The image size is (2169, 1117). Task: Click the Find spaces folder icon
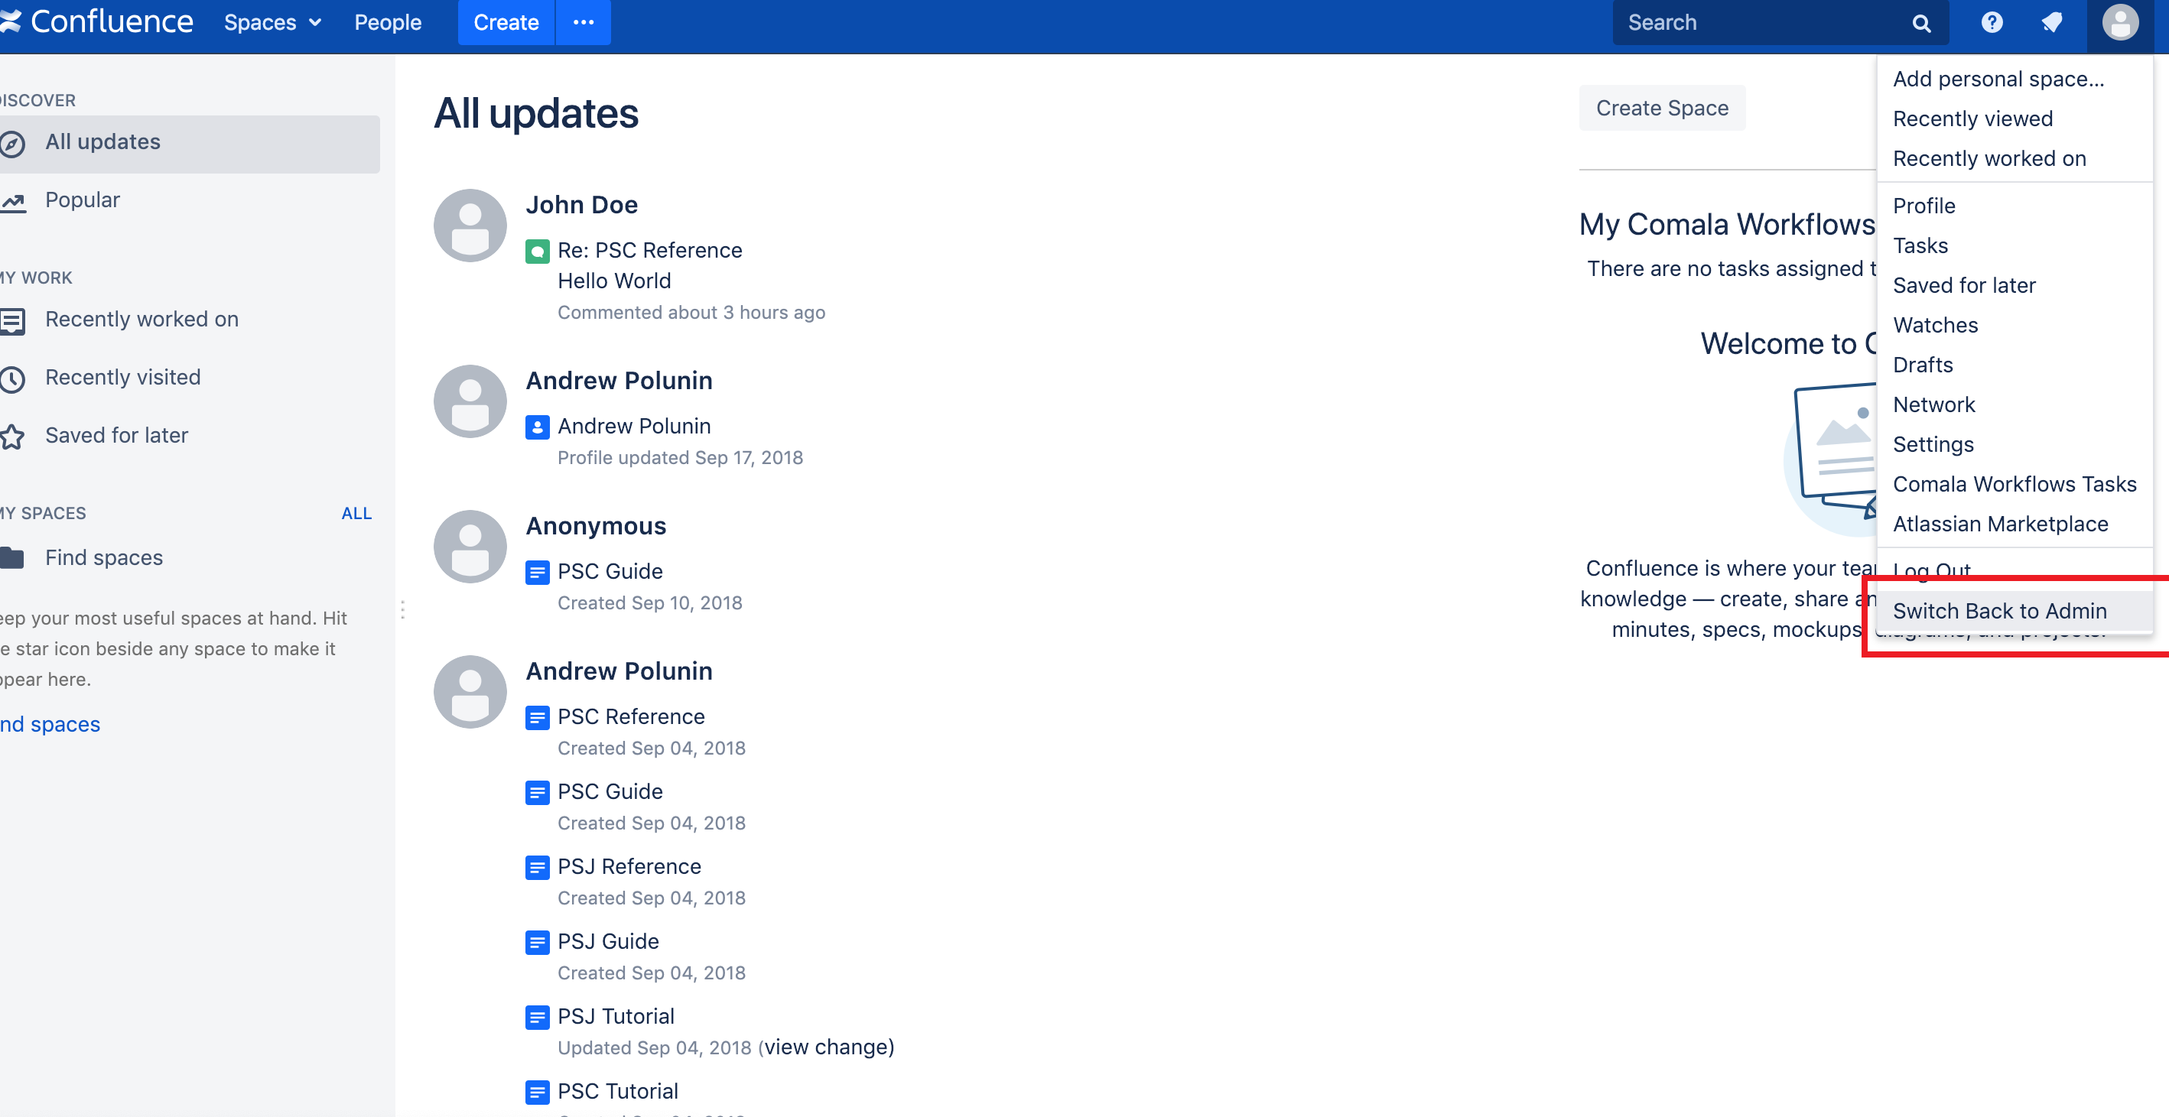(11, 558)
